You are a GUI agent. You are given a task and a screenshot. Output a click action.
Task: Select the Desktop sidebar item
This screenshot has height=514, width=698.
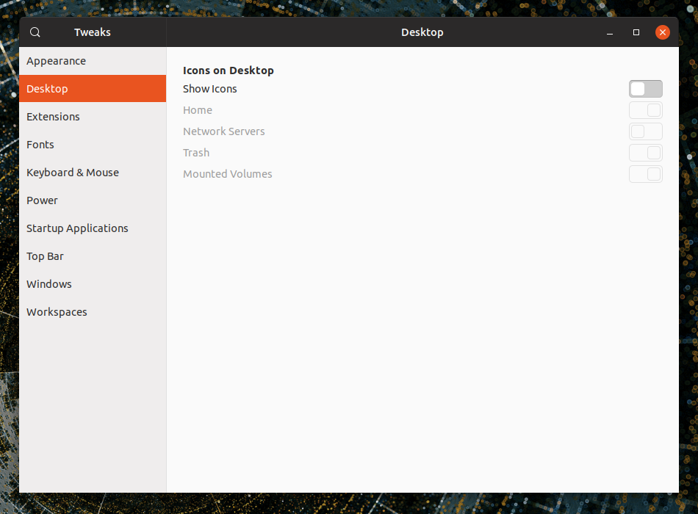coord(93,89)
